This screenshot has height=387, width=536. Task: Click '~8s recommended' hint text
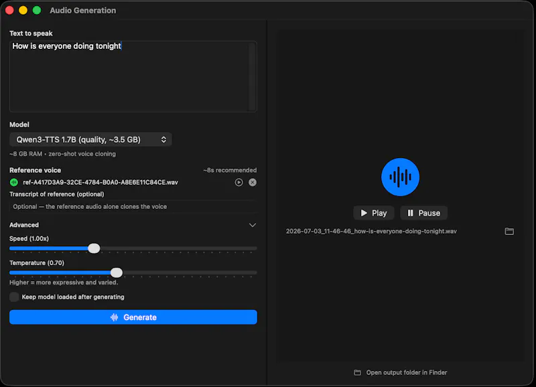(230, 170)
